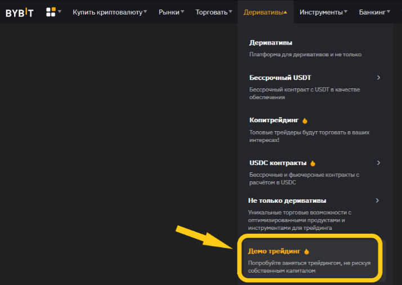The image size is (402, 285).
Task: Click 'Попробуйте заняться трейдингом' description
Action: tap(309, 267)
